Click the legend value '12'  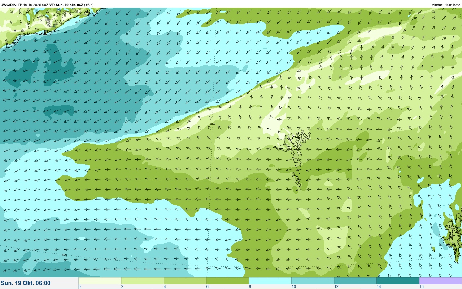click(336, 286)
